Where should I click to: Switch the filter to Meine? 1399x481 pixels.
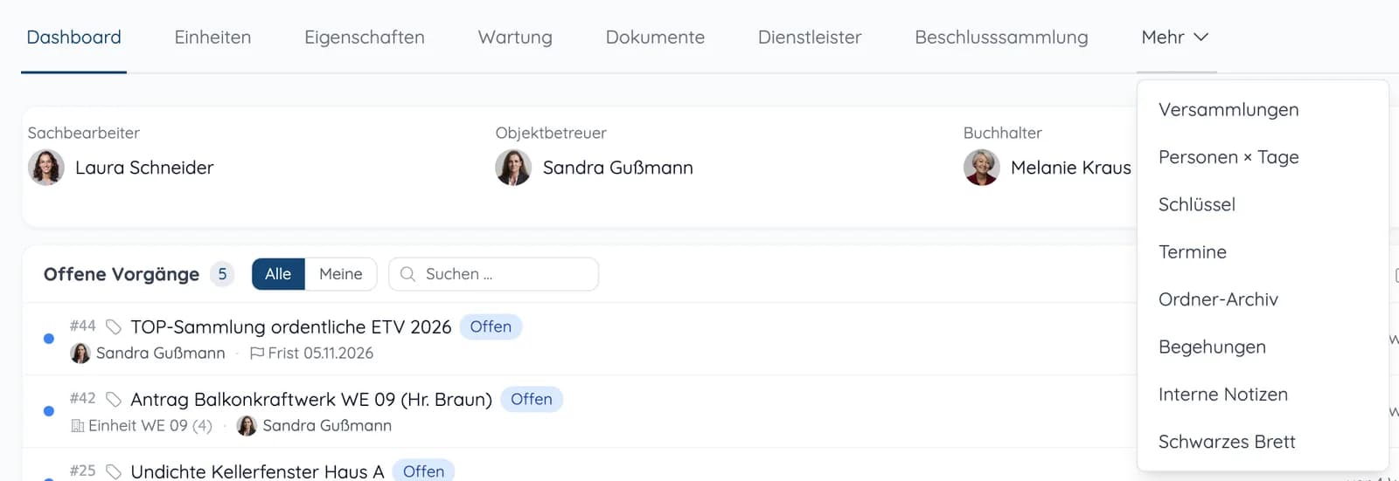tap(341, 274)
